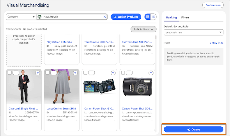Open Charcoal Single Pleat product link
230x136 pixels.
pyautogui.click(x=23, y=109)
